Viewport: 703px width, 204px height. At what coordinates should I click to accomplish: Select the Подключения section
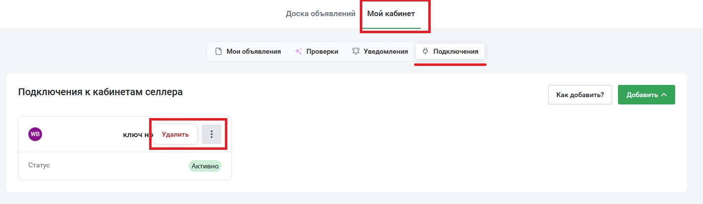[450, 51]
